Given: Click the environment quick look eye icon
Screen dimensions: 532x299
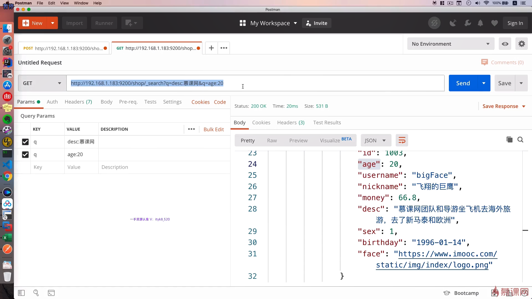Looking at the screenshot, I should pyautogui.click(x=505, y=44).
